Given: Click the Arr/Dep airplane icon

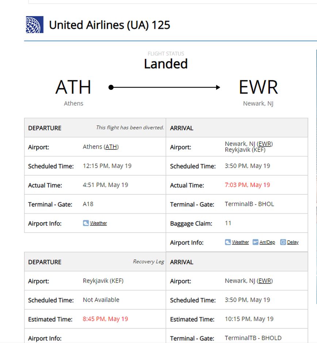Looking at the screenshot, I should pos(255,242).
